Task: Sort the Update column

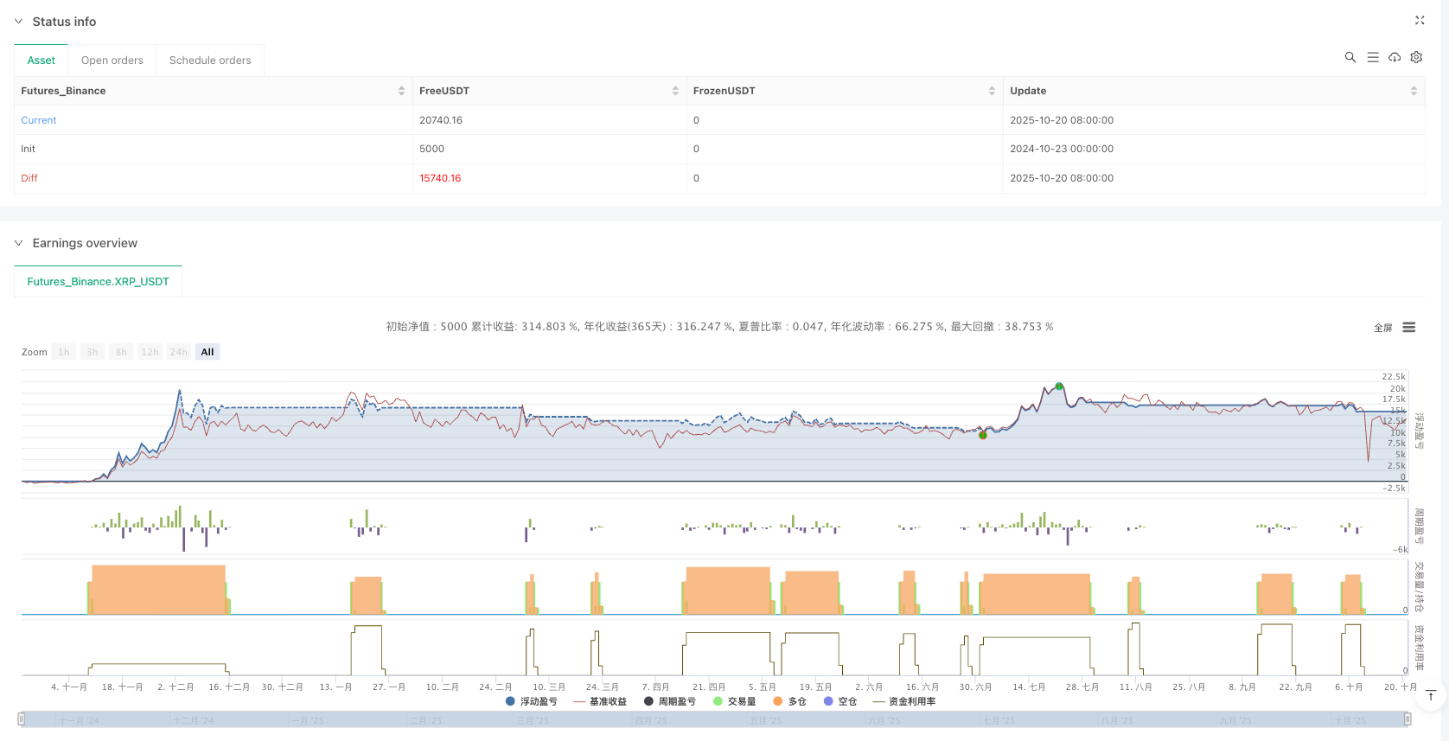Action: click(1414, 91)
